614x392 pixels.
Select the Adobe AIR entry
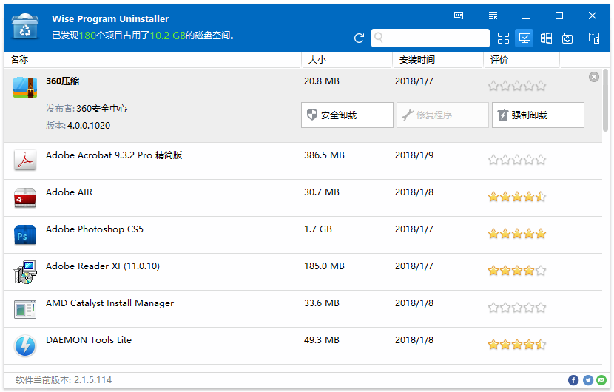tap(303, 197)
